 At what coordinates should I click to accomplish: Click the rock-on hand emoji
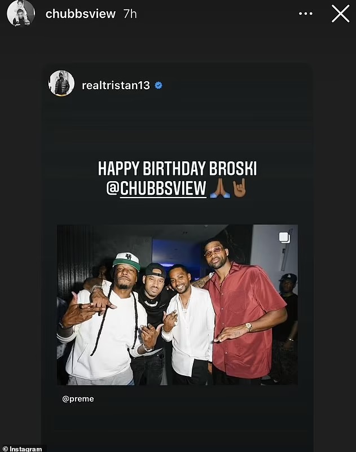pyautogui.click(x=240, y=188)
